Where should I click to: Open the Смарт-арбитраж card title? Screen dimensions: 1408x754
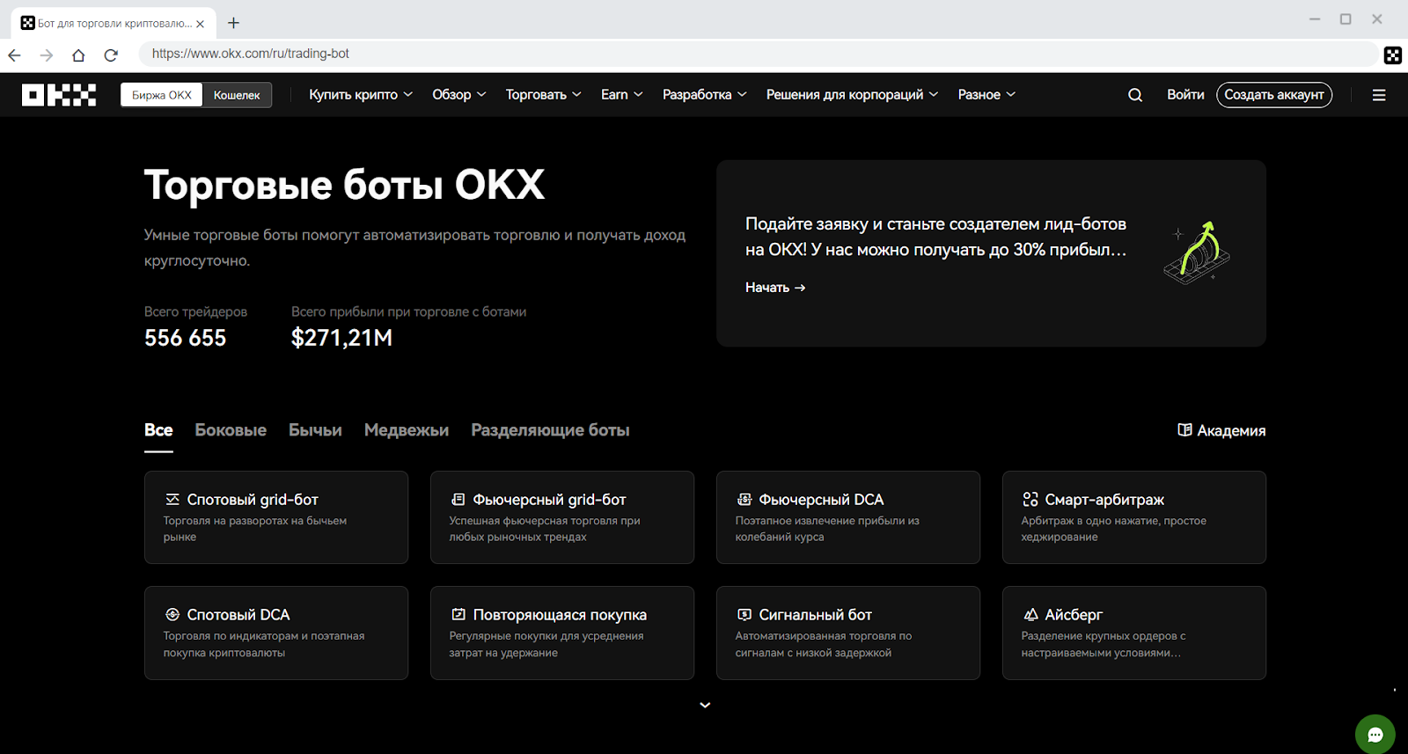[x=1104, y=499]
